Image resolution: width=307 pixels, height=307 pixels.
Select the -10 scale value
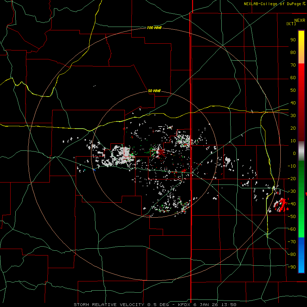(x=292, y=166)
